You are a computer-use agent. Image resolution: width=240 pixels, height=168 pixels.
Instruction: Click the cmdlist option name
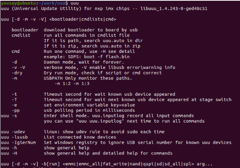[21, 35]
